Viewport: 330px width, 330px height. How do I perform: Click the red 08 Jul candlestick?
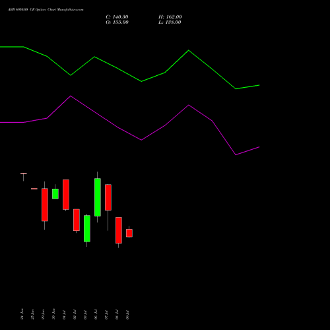point(119,230)
